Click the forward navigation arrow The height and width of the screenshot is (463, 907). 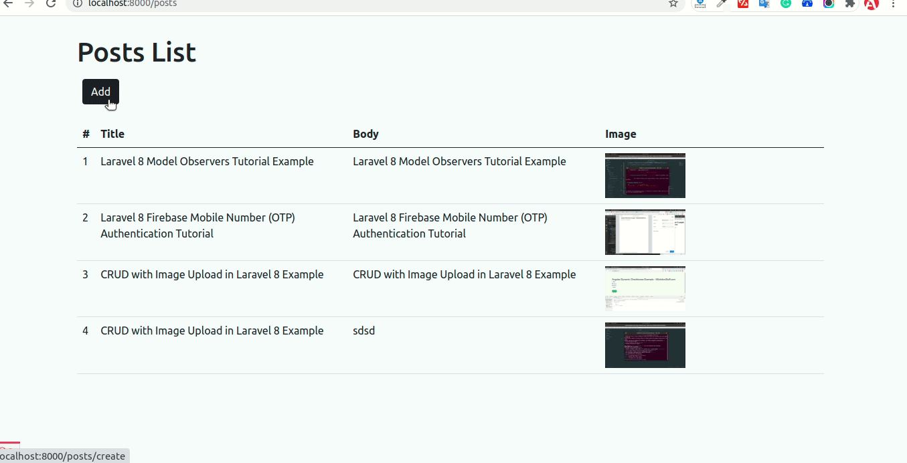point(29,4)
